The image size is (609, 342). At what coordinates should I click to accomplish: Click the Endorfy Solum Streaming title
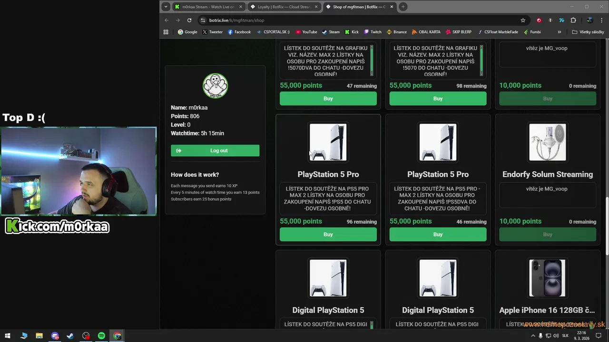point(548,174)
